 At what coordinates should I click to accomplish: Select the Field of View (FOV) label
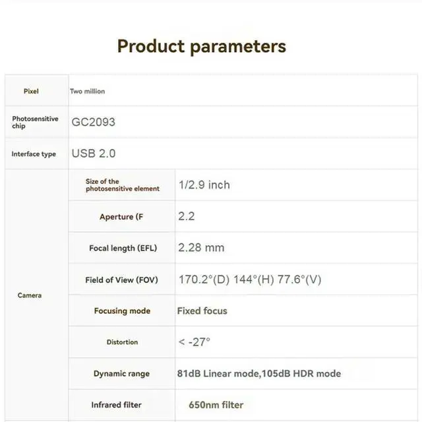click(x=121, y=280)
